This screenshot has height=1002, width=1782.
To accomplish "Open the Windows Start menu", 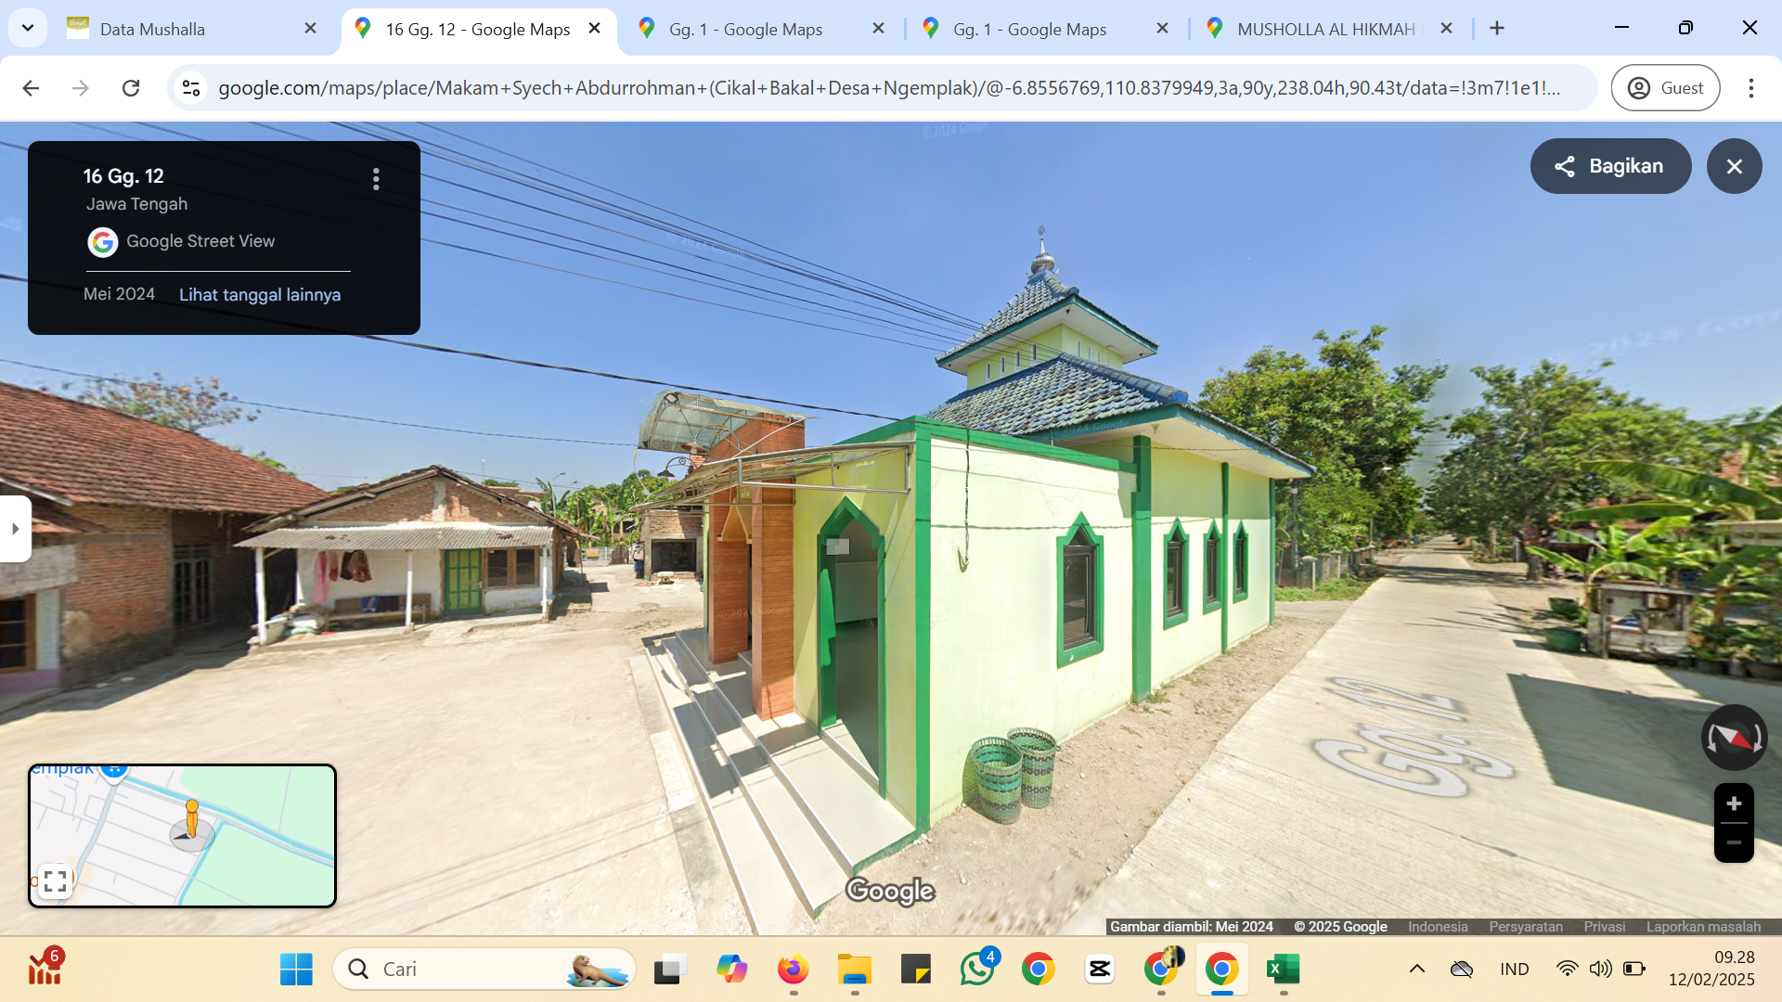I will tap(296, 970).
